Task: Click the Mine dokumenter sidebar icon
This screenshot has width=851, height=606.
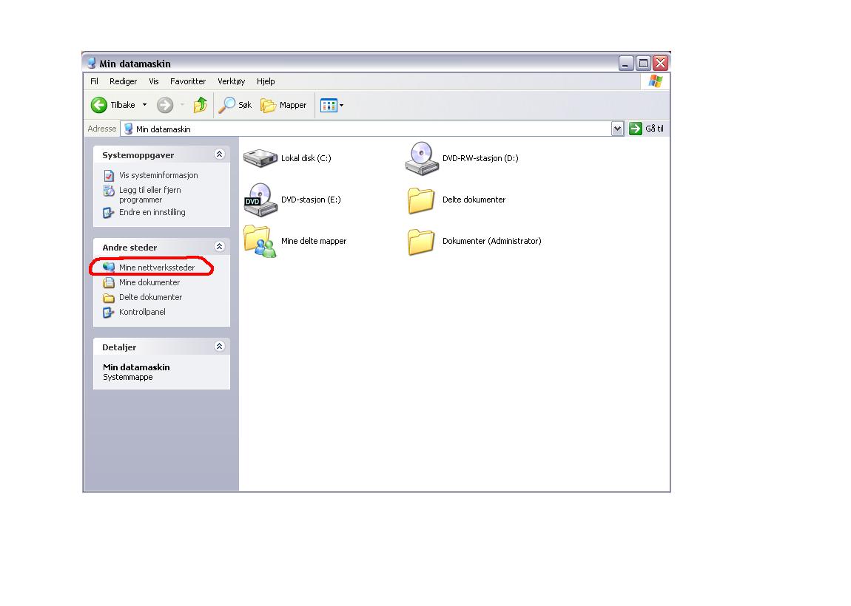Action: [109, 282]
